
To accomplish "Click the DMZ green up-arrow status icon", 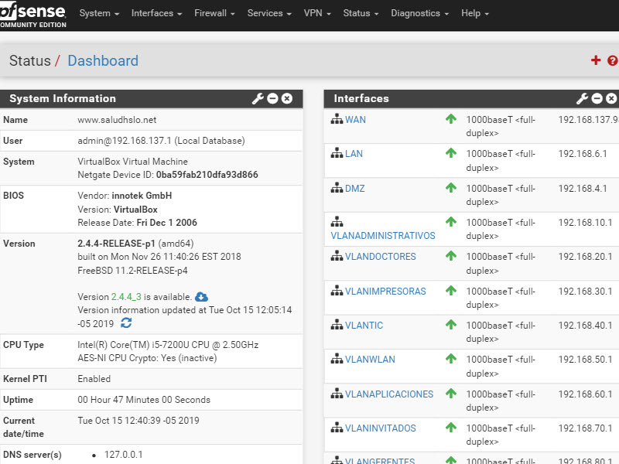I will 451,187.
